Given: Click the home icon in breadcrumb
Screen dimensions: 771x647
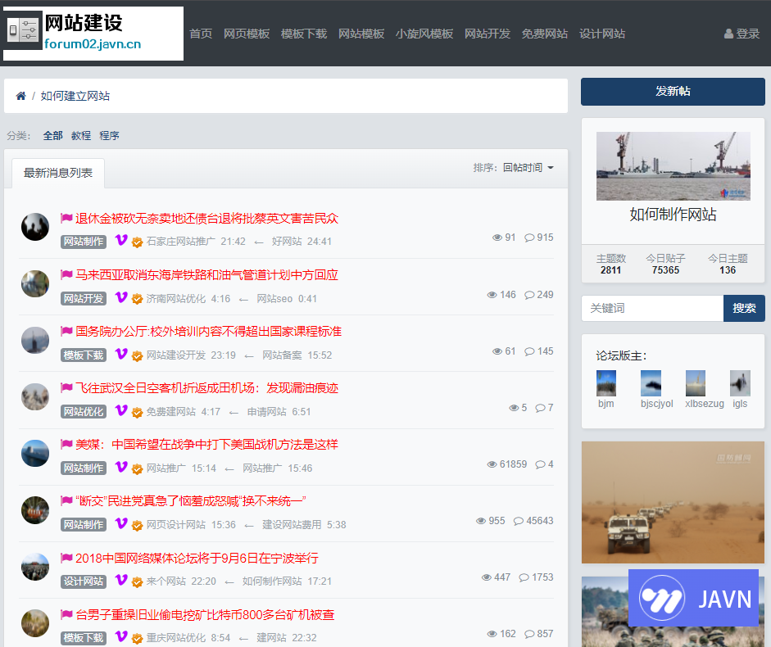Looking at the screenshot, I should point(20,96).
